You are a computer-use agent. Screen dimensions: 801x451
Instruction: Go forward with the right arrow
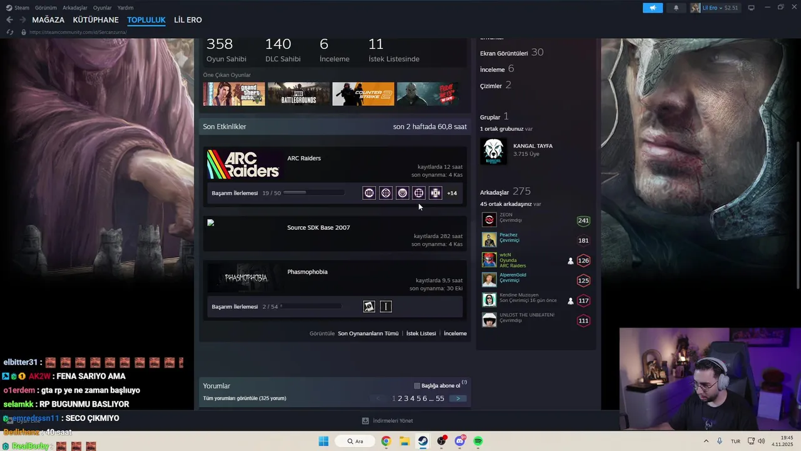(x=23, y=20)
